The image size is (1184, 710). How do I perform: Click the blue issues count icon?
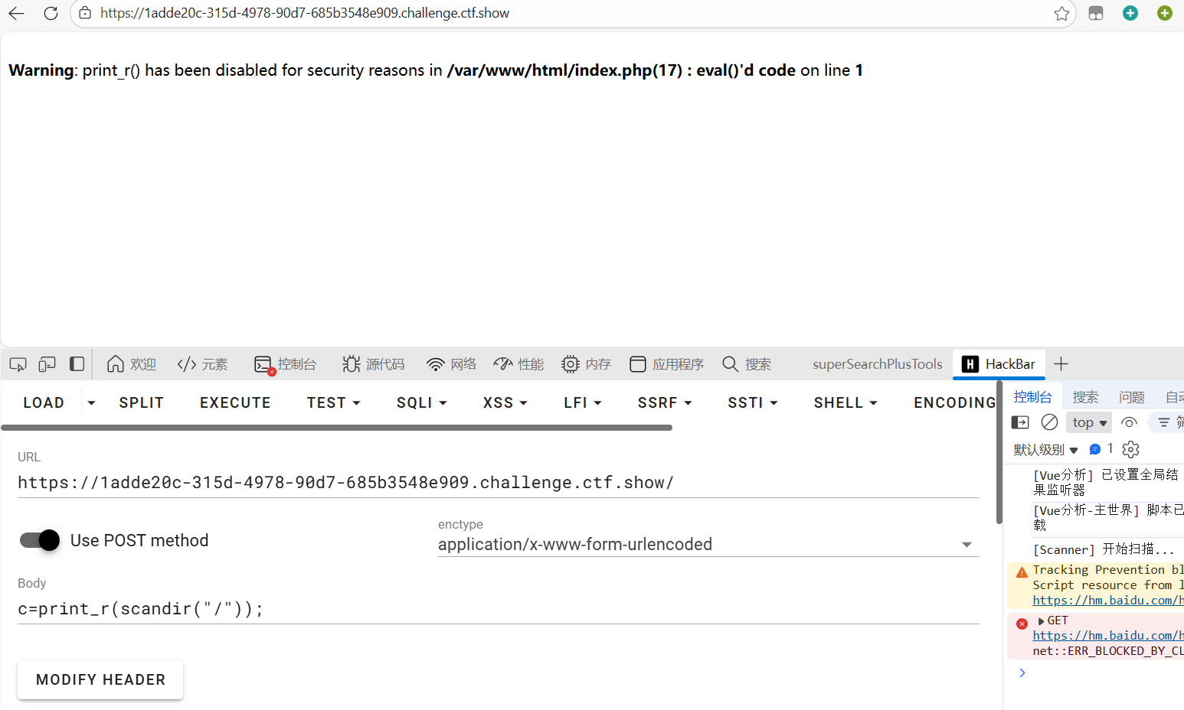click(1095, 449)
